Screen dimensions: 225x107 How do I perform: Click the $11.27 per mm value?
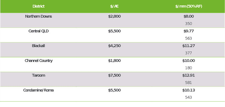coord(188,46)
